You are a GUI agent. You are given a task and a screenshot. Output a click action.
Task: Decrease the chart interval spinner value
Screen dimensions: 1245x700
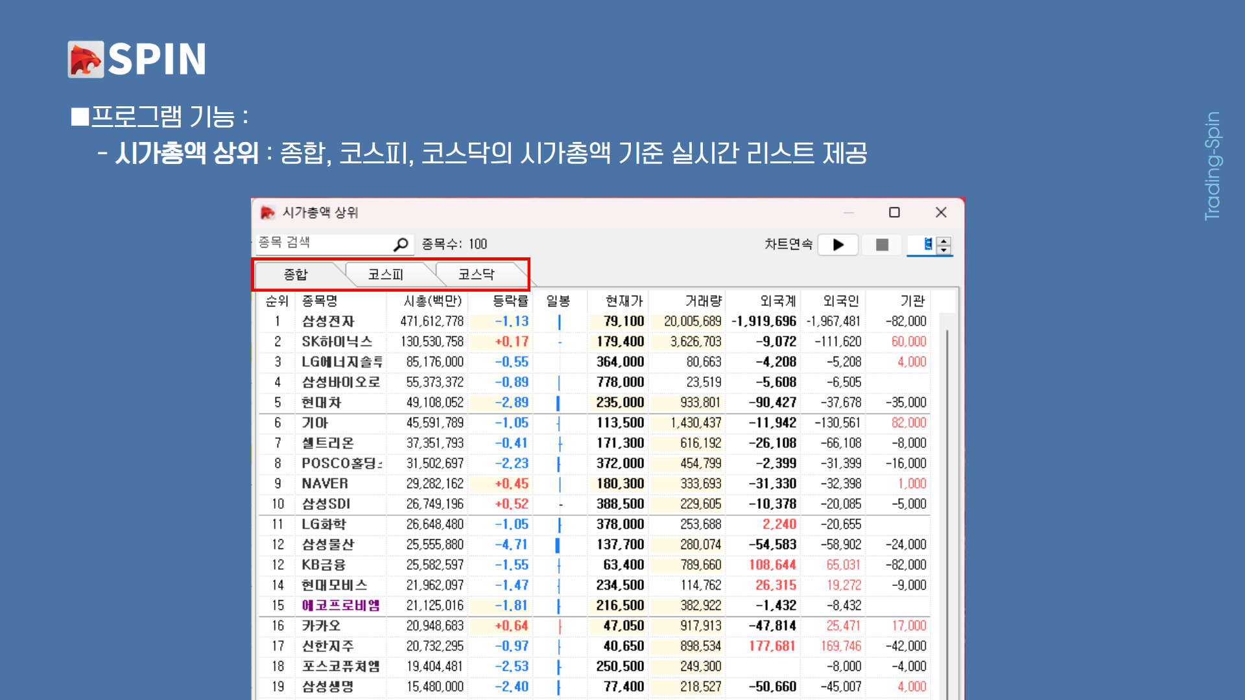pyautogui.click(x=945, y=250)
